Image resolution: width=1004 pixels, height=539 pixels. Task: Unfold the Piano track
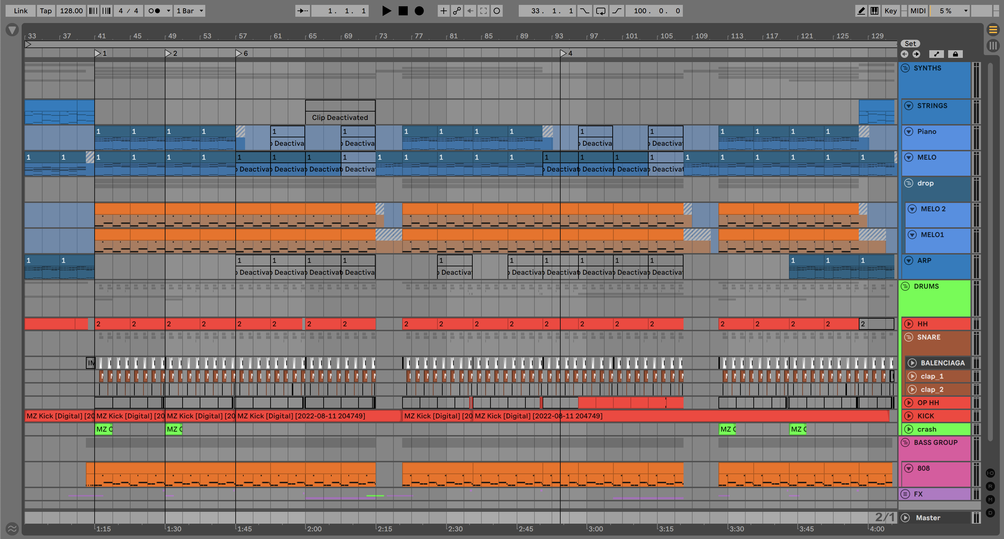click(908, 131)
